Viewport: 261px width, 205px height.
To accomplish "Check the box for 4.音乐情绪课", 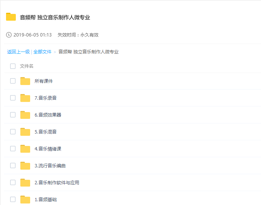I will (x=13, y=149).
